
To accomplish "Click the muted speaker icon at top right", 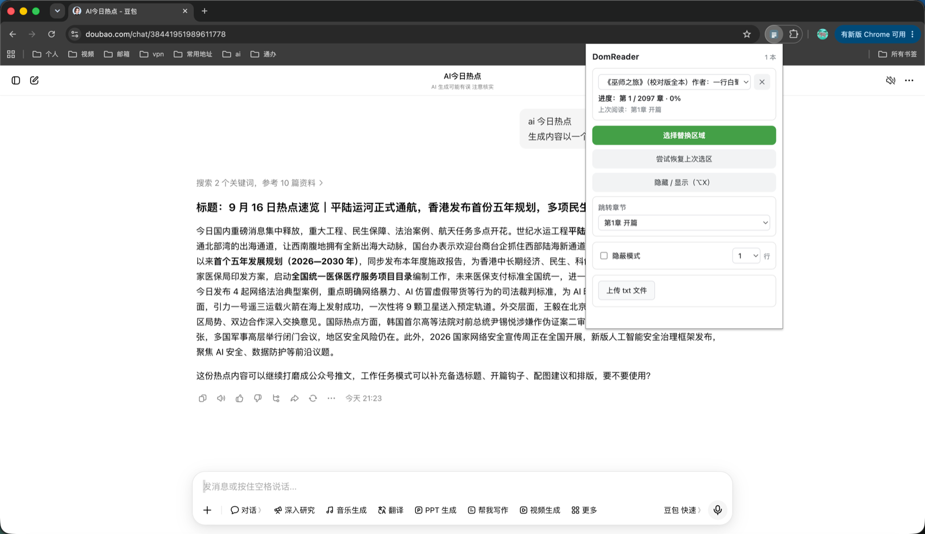I will point(890,80).
